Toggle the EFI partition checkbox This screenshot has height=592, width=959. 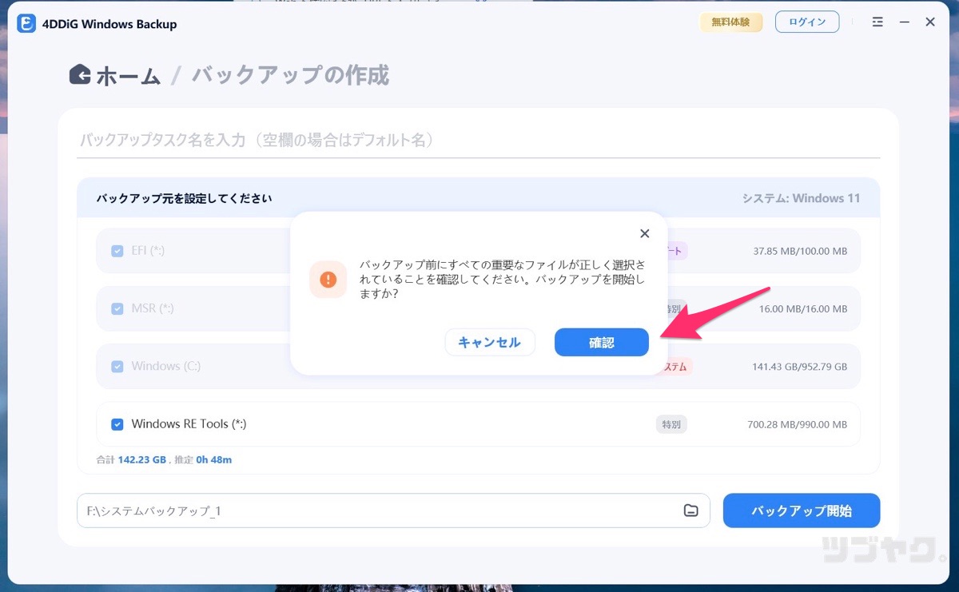click(x=117, y=251)
